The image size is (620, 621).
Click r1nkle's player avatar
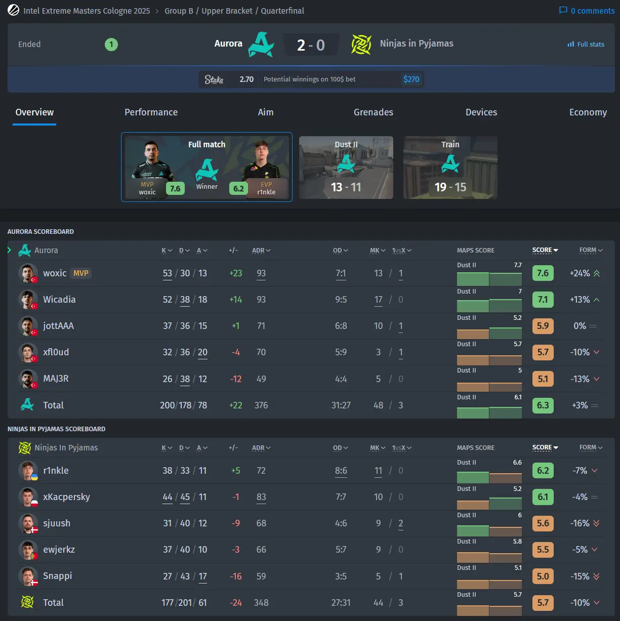28,471
